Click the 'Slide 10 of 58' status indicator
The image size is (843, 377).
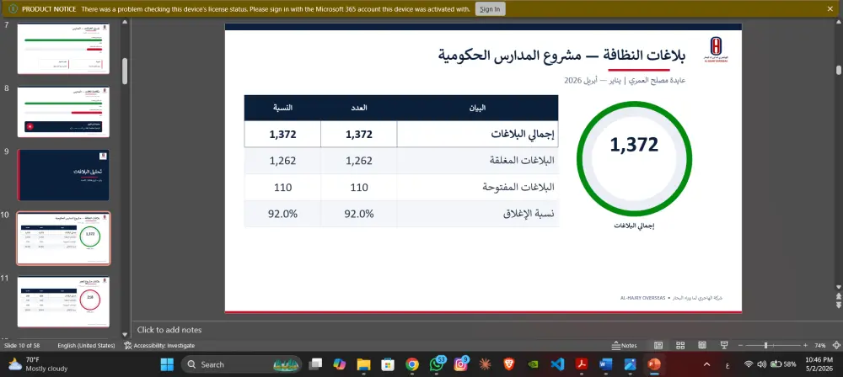pyautogui.click(x=22, y=345)
